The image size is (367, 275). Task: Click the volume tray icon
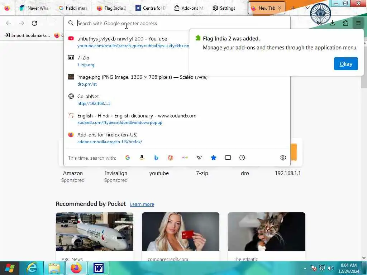click(x=330, y=268)
